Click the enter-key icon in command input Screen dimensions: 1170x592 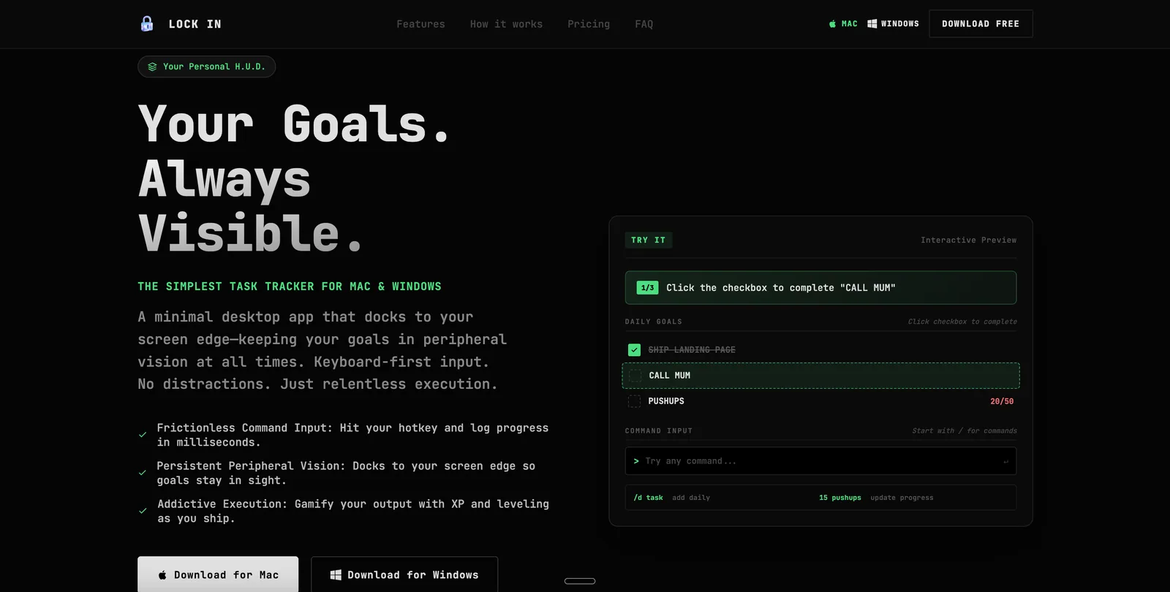(x=1005, y=461)
